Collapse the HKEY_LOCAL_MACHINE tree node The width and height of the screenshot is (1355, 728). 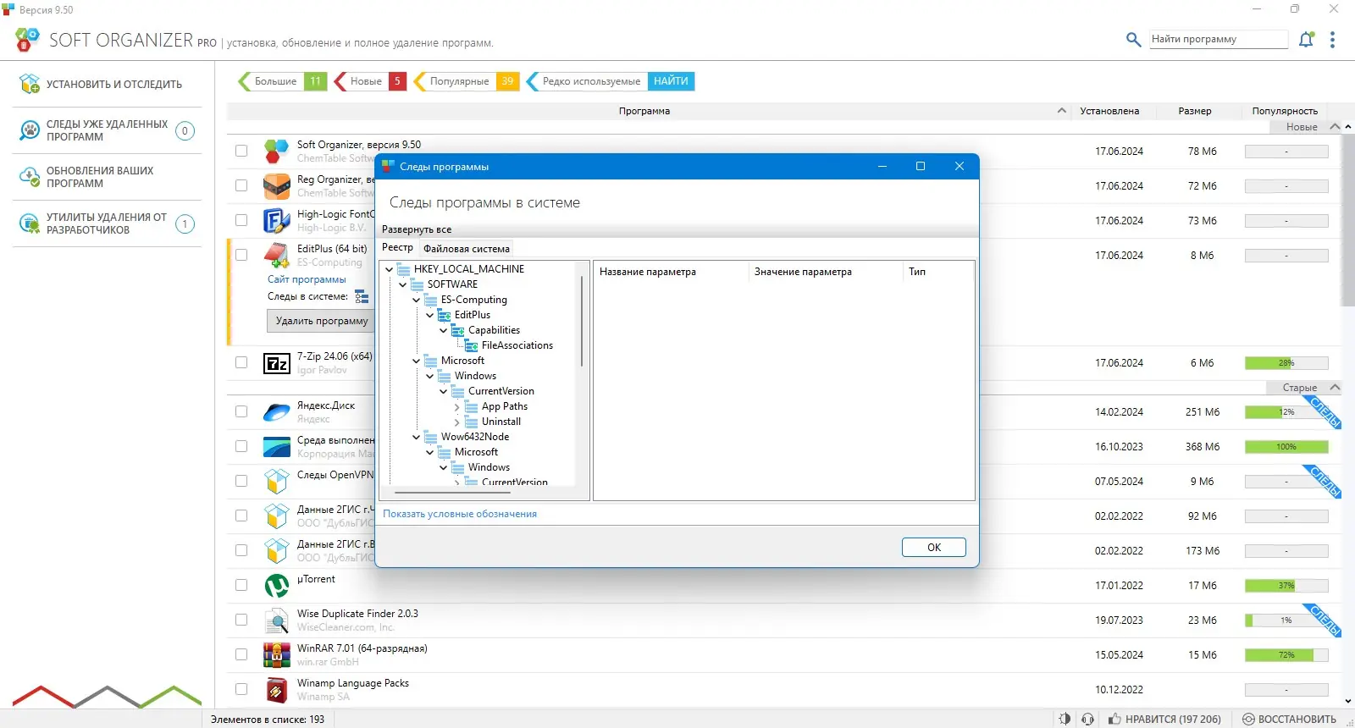click(x=390, y=269)
